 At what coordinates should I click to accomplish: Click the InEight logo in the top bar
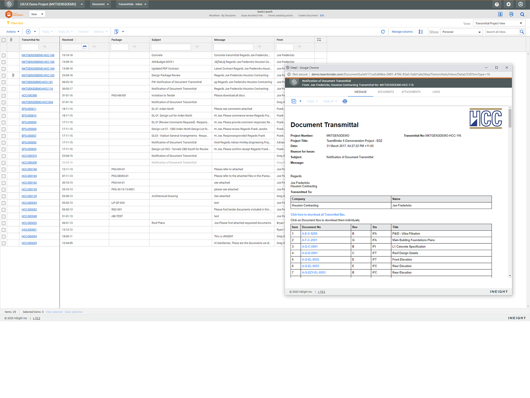click(9, 4)
